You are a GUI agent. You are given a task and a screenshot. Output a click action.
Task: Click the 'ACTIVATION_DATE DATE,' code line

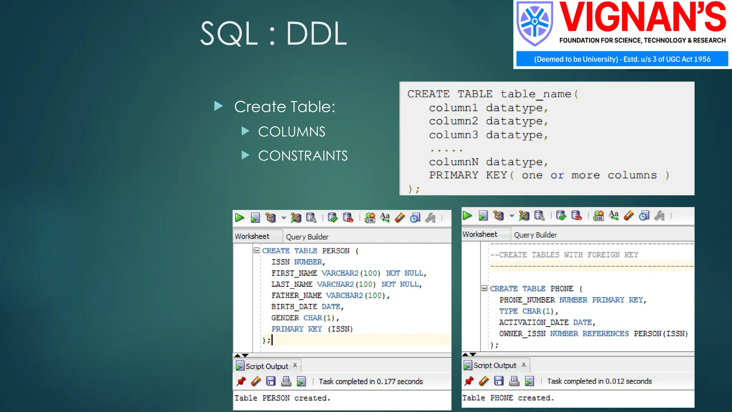coord(547,322)
